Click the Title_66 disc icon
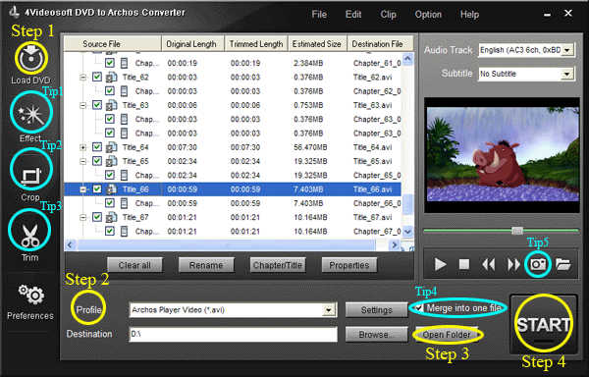589x377 pixels. tap(111, 189)
